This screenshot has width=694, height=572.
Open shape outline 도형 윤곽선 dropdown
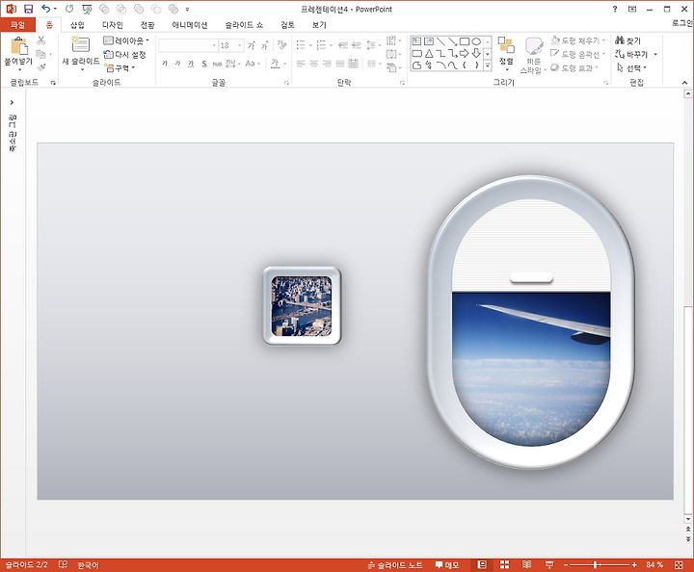577,54
